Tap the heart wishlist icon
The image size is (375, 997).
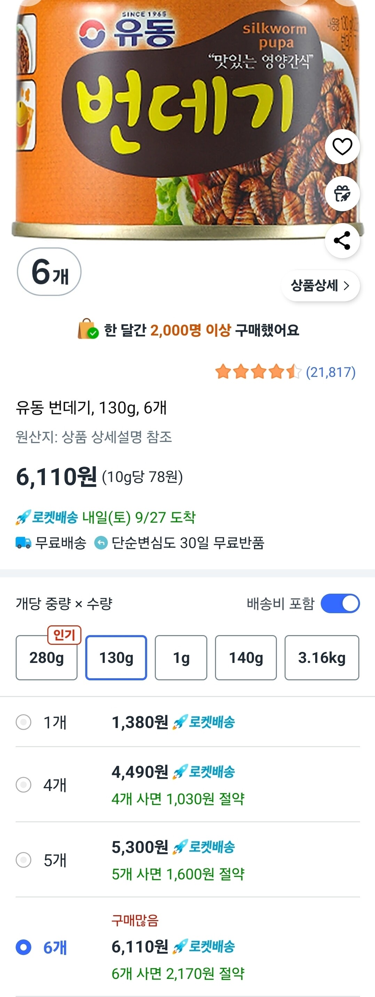click(x=342, y=147)
